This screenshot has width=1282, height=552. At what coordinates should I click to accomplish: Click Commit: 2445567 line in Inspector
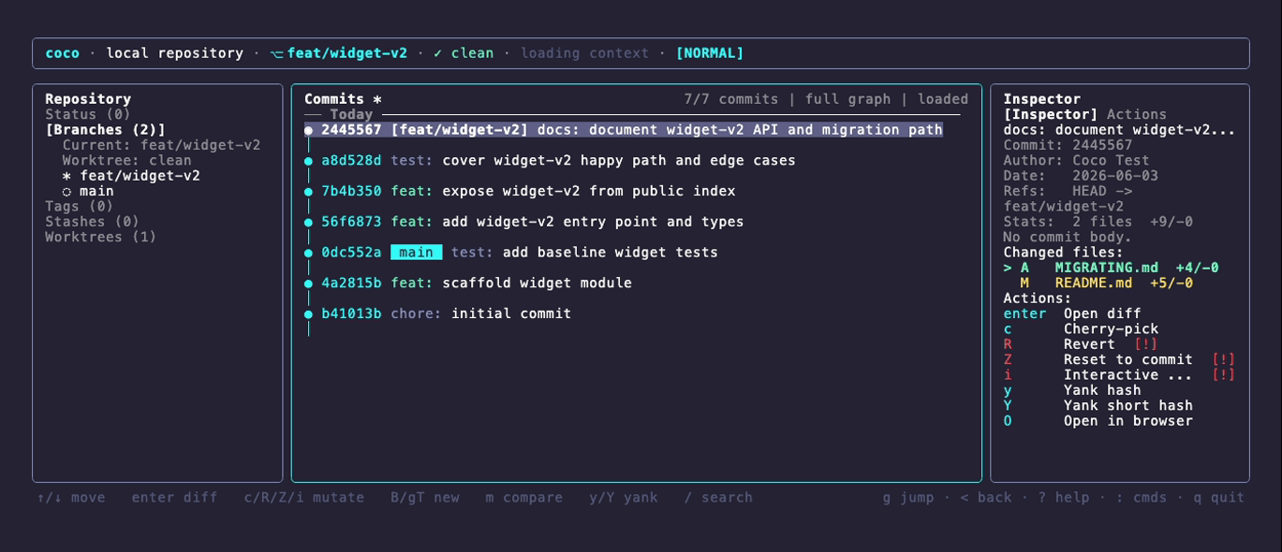[x=1068, y=145]
